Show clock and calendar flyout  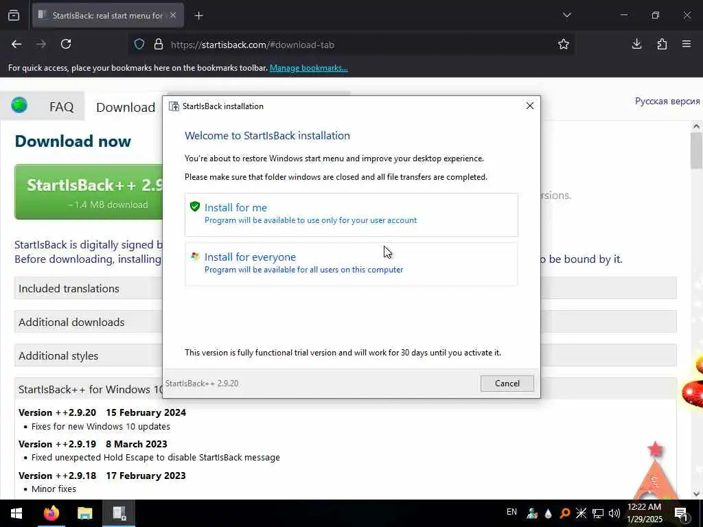point(644,513)
